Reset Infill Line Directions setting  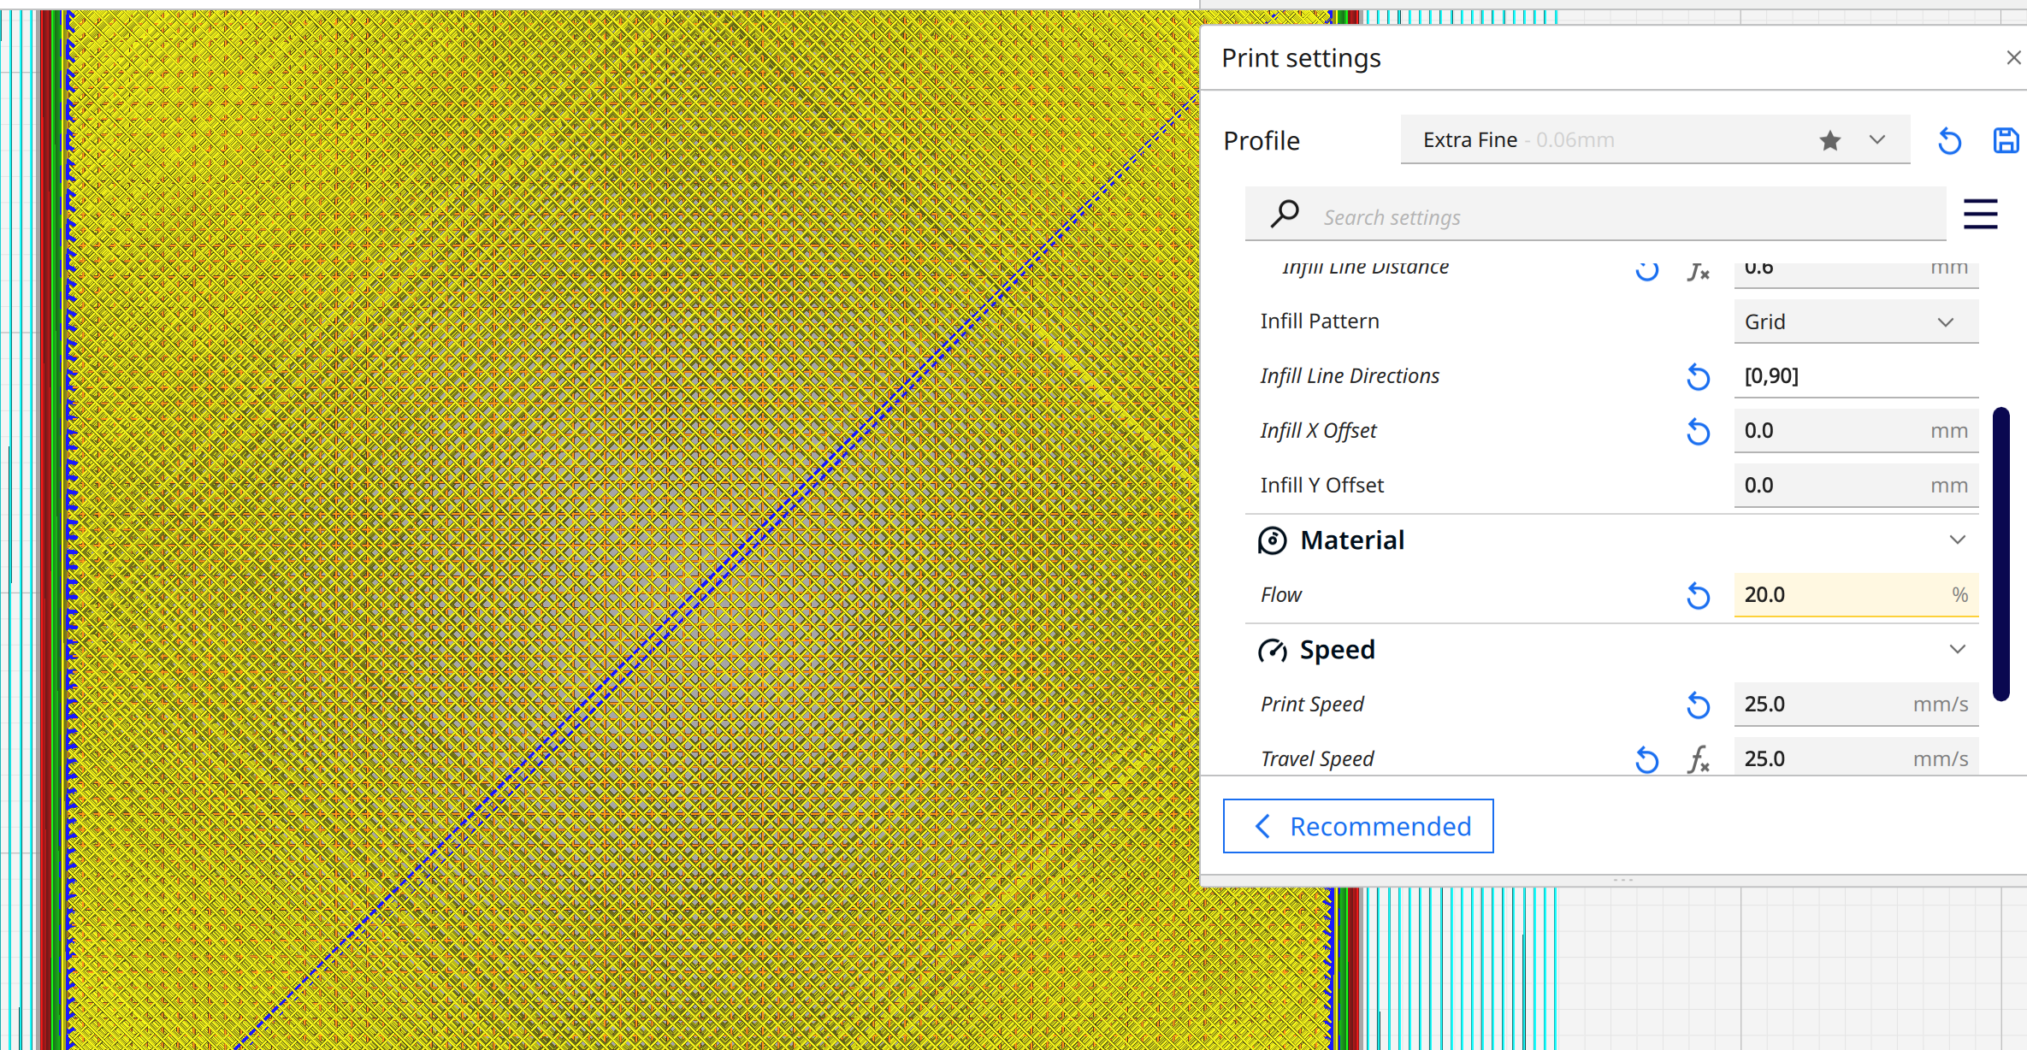(1699, 376)
